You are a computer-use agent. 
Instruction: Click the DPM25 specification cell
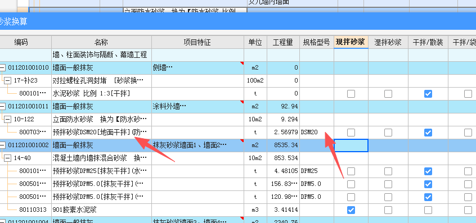tap(316, 171)
